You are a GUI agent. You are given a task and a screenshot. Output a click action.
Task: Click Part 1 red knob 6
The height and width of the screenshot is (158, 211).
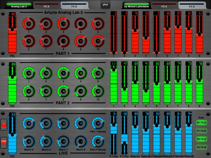pos(29,41)
